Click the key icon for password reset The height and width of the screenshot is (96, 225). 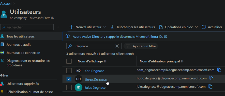coord(2,92)
